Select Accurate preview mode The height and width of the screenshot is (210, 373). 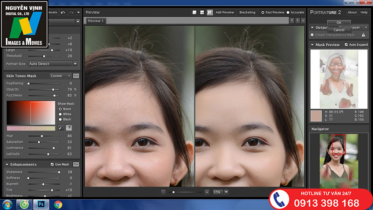[288, 13]
